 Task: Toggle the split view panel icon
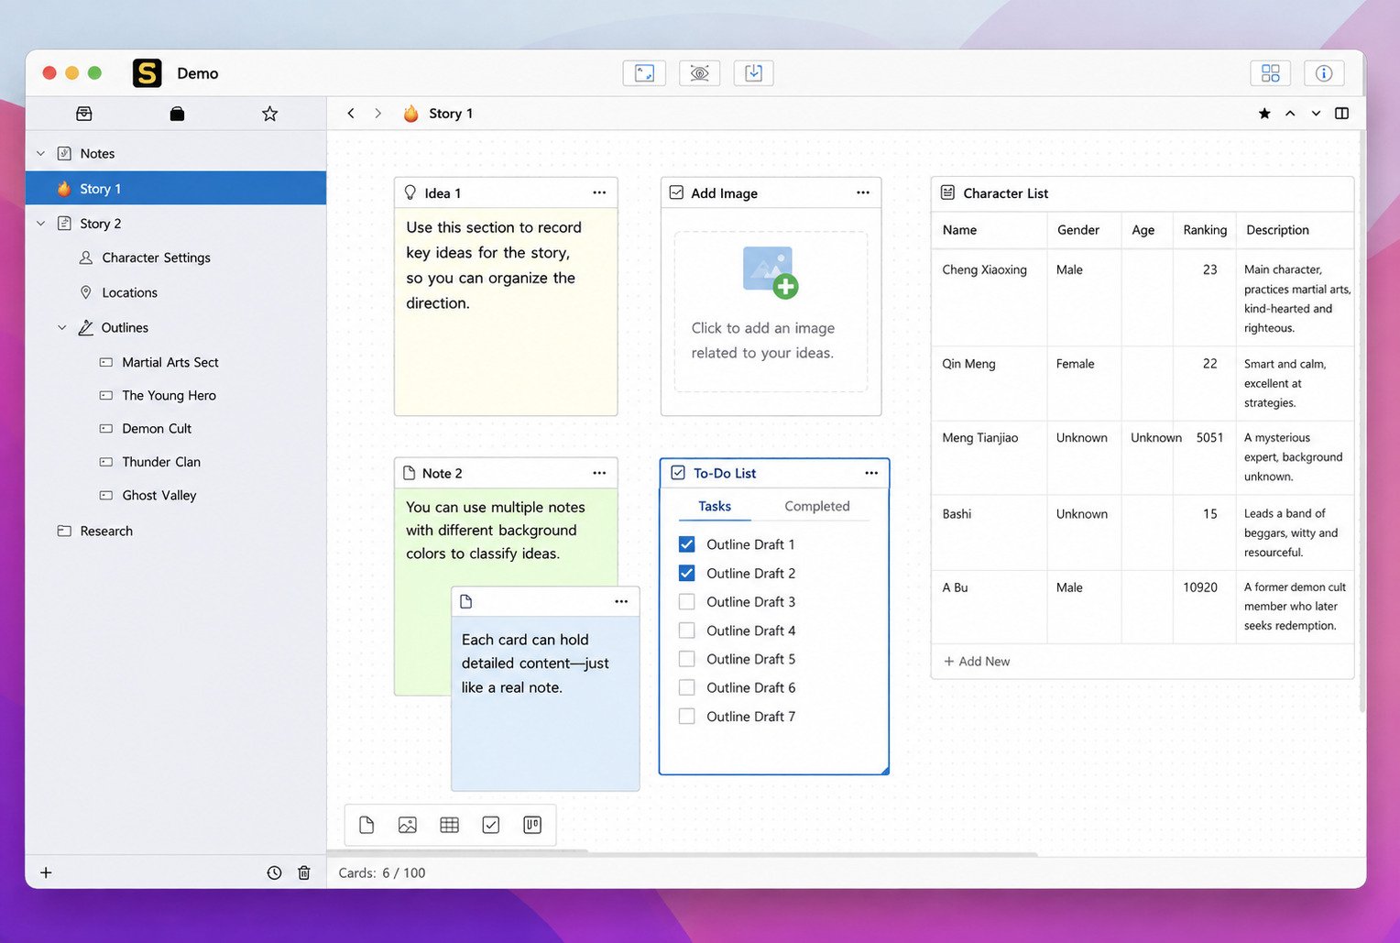click(1341, 114)
